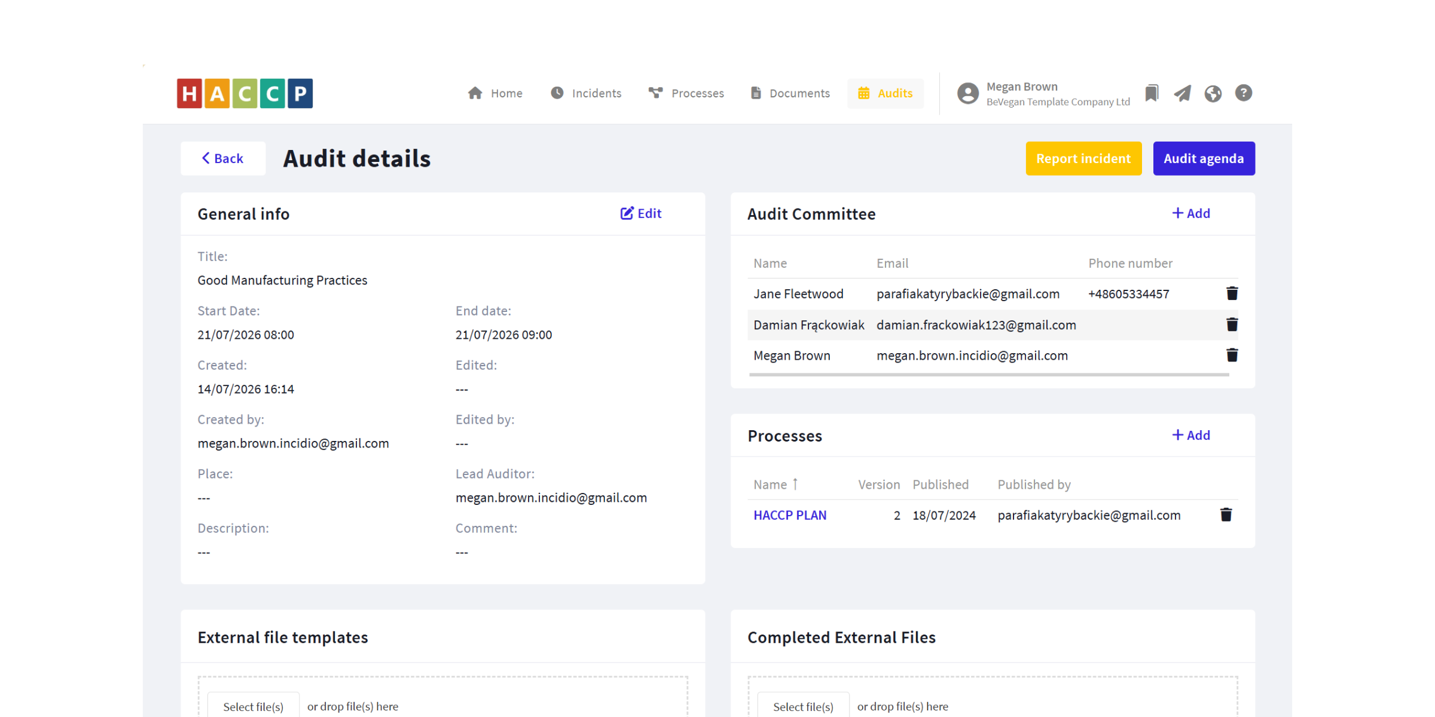Click the HACCP logo
Image resolution: width=1435 pixels, height=717 pixels.
pyautogui.click(x=245, y=93)
